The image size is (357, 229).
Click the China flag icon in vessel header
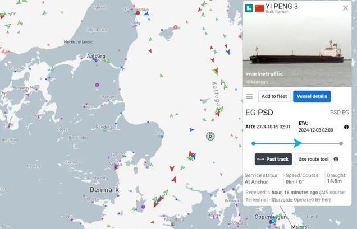259,8
